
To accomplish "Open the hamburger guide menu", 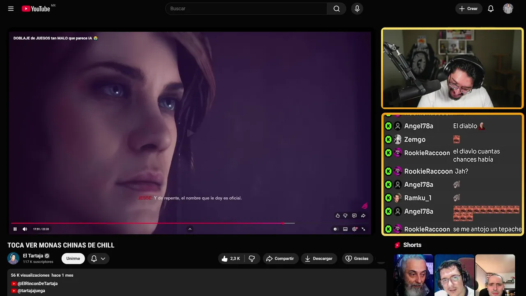I will coord(11,9).
